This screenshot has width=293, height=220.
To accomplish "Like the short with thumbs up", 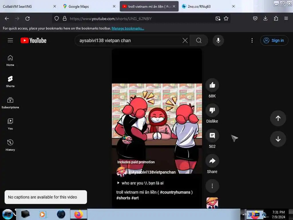I will pyautogui.click(x=212, y=85).
